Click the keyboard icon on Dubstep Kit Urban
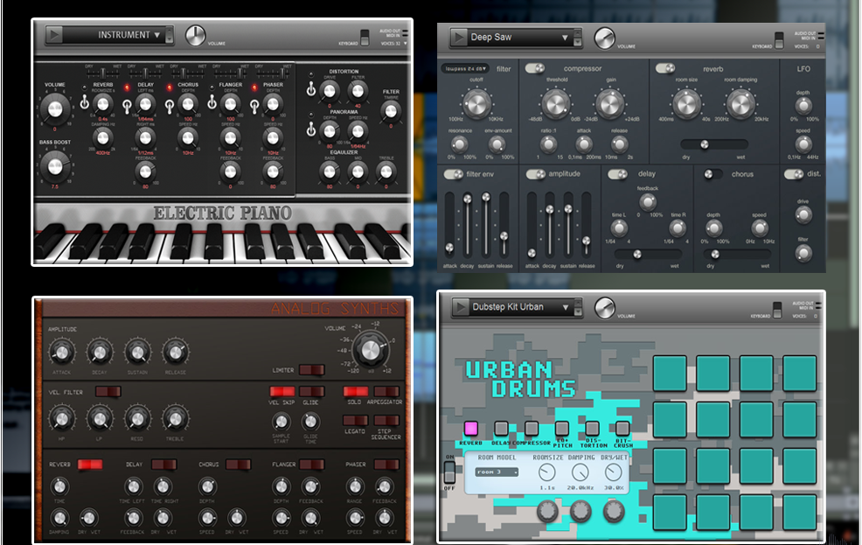Viewport: 862px width, 545px height. [x=775, y=309]
